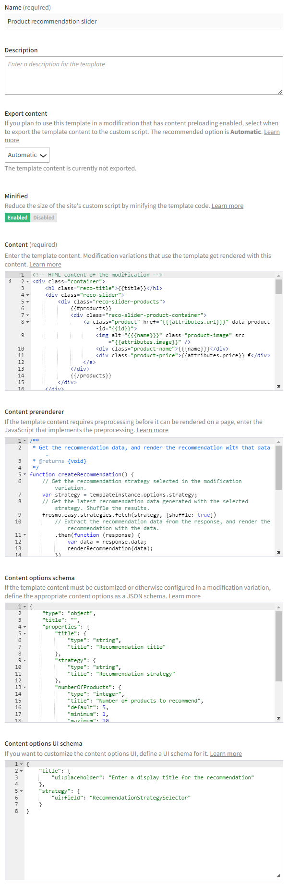Viewport: 288px width, 885px height.
Task: Click the resize handle of the Description textarea
Action: pos(280,91)
